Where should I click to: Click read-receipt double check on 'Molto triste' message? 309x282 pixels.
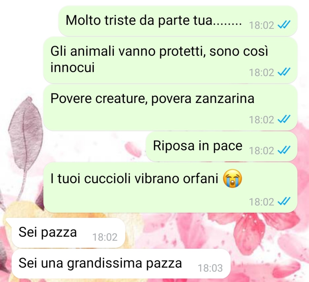point(284,25)
